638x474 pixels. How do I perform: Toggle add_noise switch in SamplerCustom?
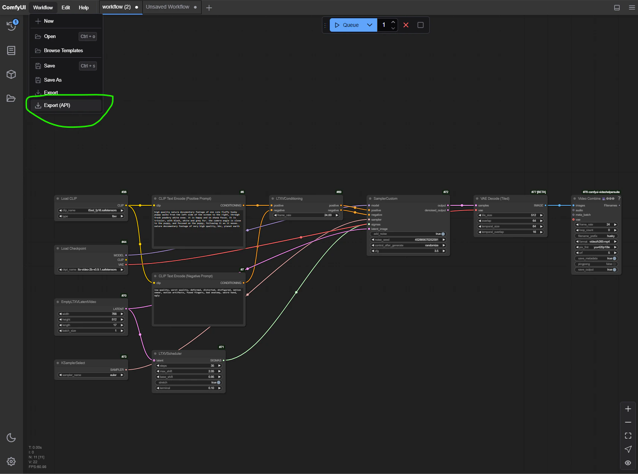[443, 234]
